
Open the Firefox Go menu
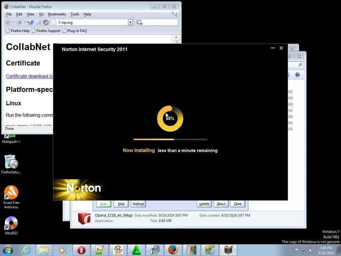[41, 14]
